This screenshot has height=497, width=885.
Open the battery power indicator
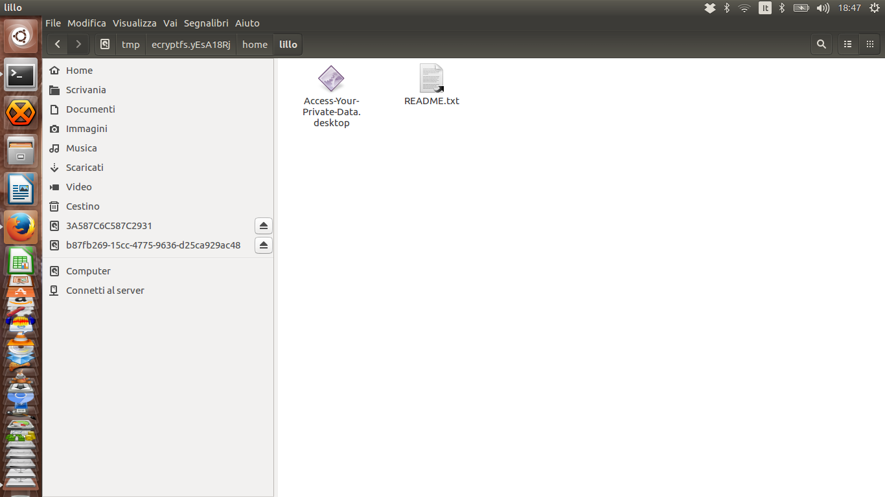click(x=801, y=8)
